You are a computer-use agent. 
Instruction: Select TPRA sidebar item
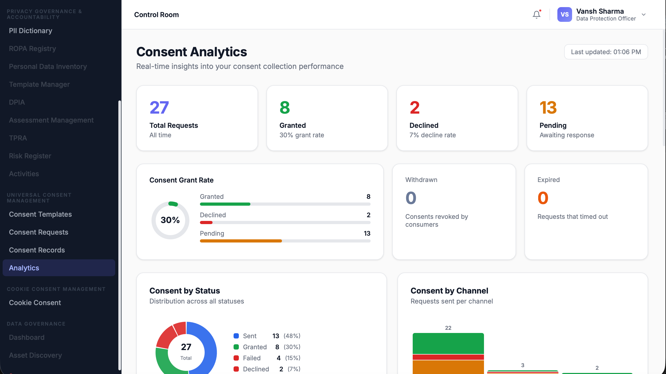(18, 138)
